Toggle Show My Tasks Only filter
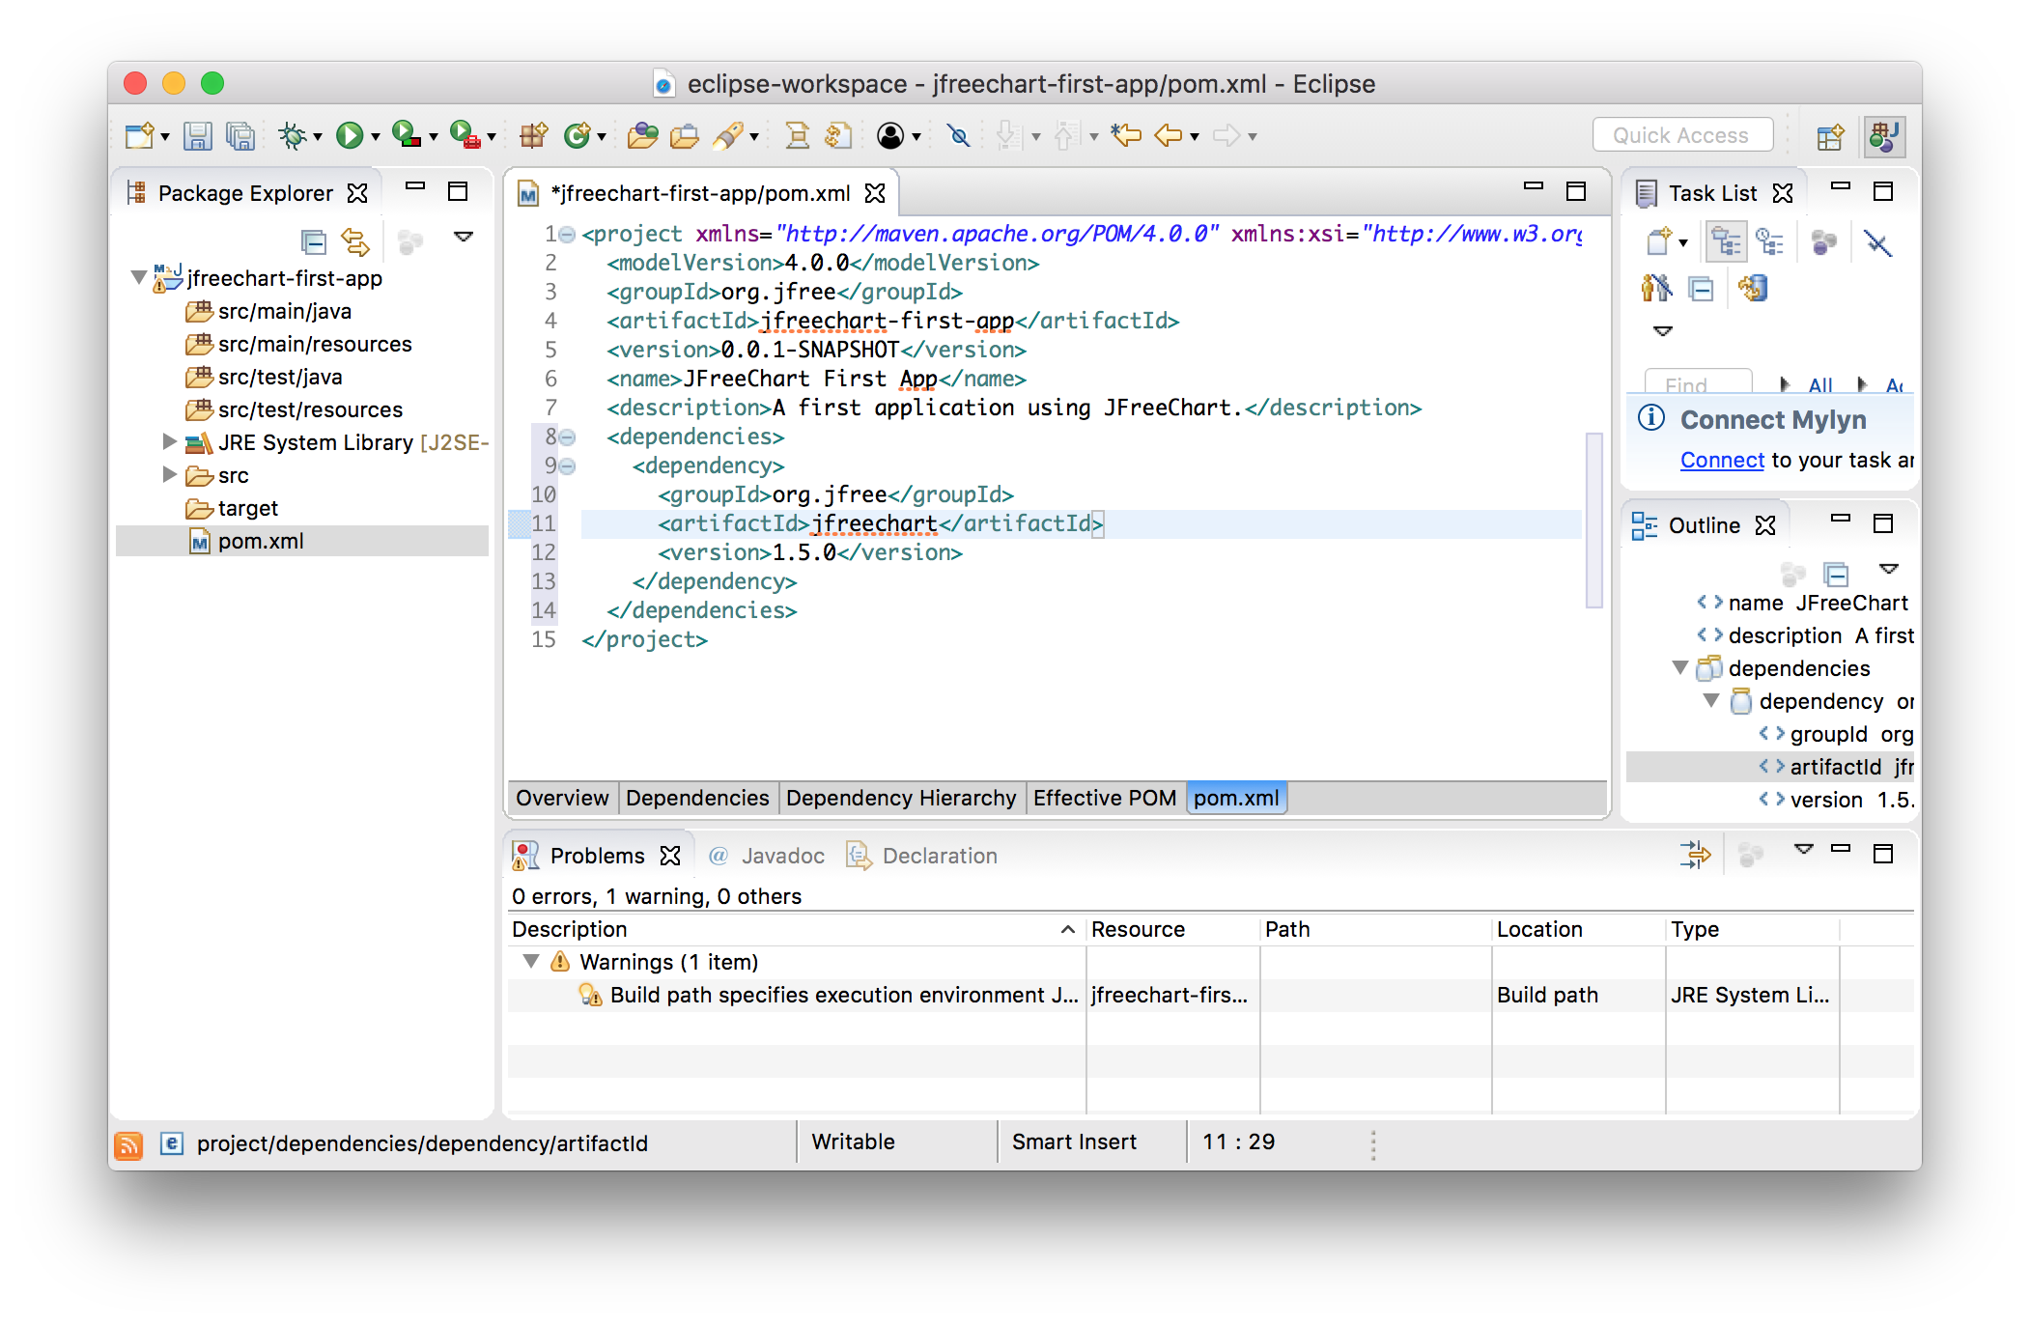 point(1655,288)
